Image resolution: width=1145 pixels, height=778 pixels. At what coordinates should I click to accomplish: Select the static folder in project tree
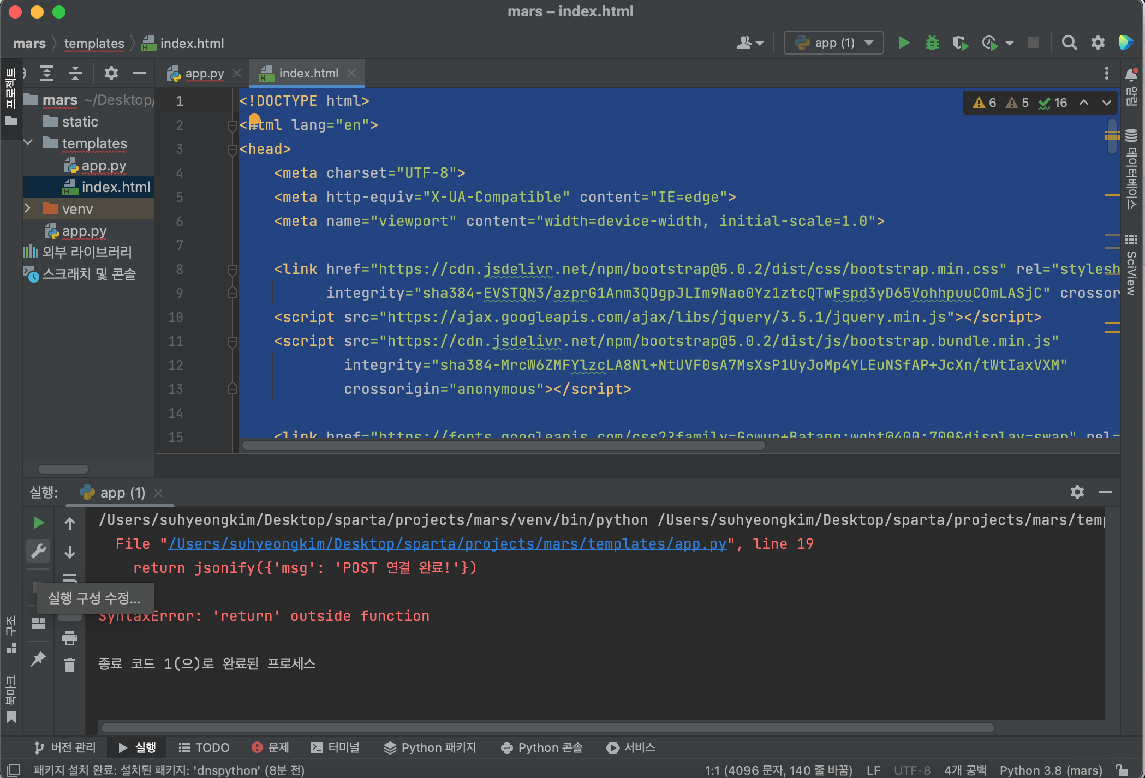coord(80,122)
